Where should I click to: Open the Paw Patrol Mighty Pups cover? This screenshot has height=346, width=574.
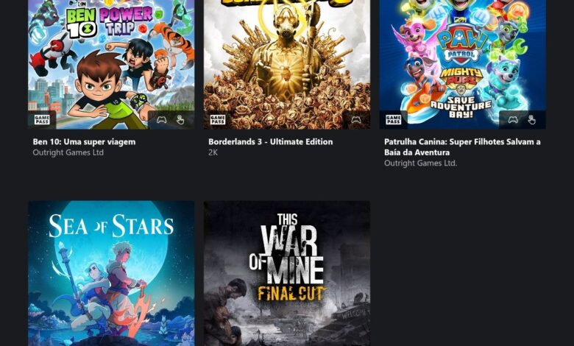(463, 65)
